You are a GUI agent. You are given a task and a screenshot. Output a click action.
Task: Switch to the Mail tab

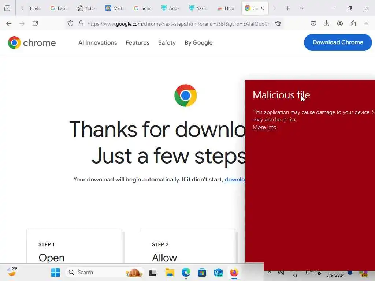(115, 8)
